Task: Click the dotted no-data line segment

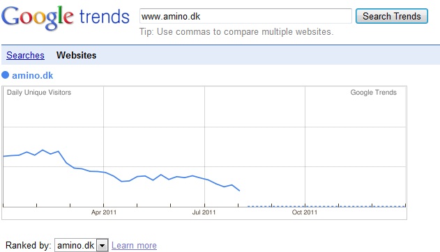Action: click(326, 206)
